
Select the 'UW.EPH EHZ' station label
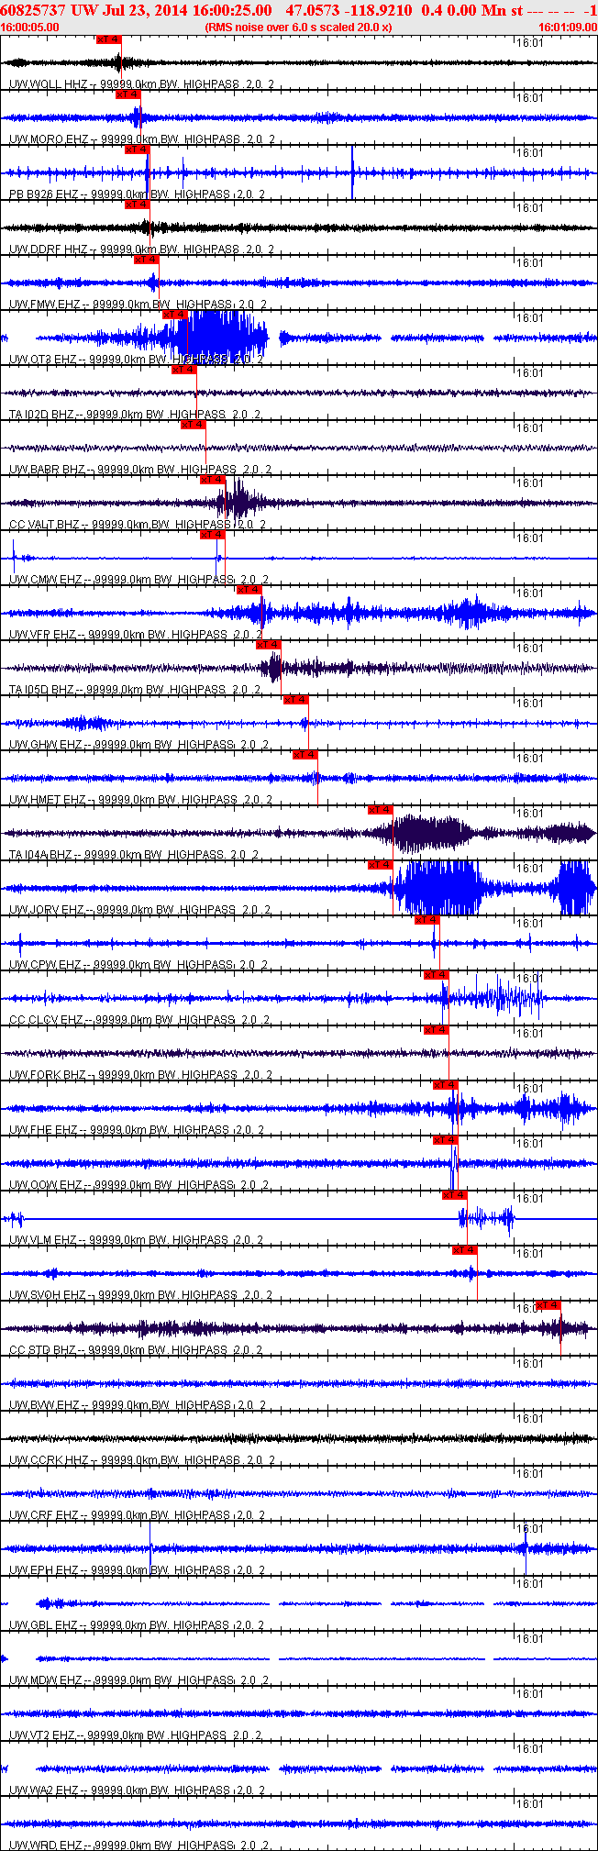(45, 1570)
